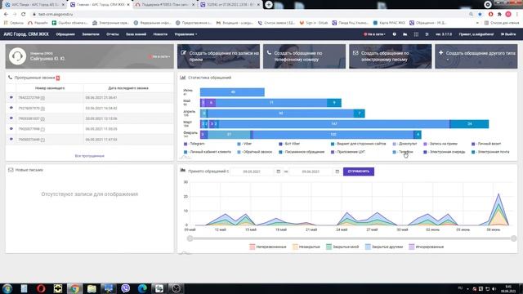Bookmark this page with the star icon
Viewport: 523px width, 294px height.
coord(480,15)
